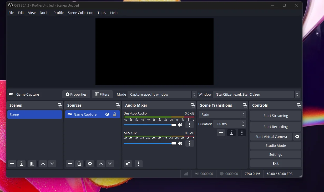Mute Mic/Aux speaker icon
Image resolution: width=324 pixels, height=192 pixels.
[180, 143]
